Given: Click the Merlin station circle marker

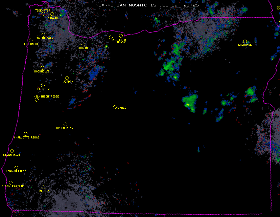Looking at the screenshot, I should [43, 187].
